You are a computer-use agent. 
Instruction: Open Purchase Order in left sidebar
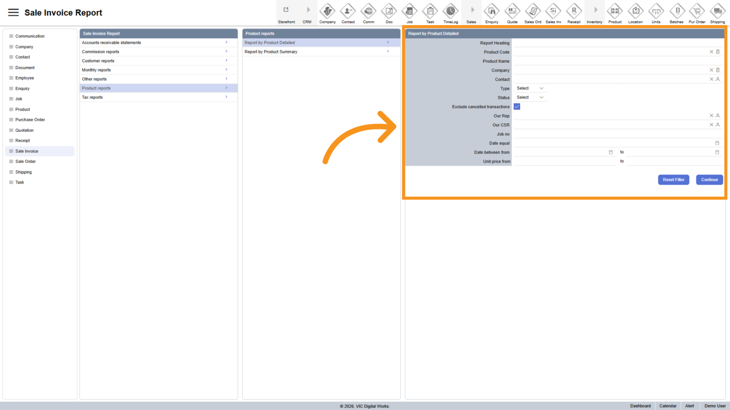[30, 120]
